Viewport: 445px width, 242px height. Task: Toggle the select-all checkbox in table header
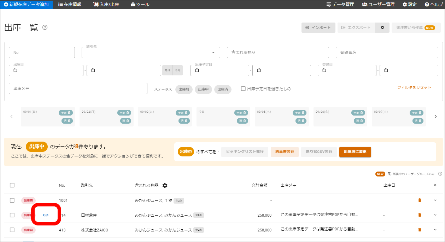pyautogui.click(x=12, y=185)
